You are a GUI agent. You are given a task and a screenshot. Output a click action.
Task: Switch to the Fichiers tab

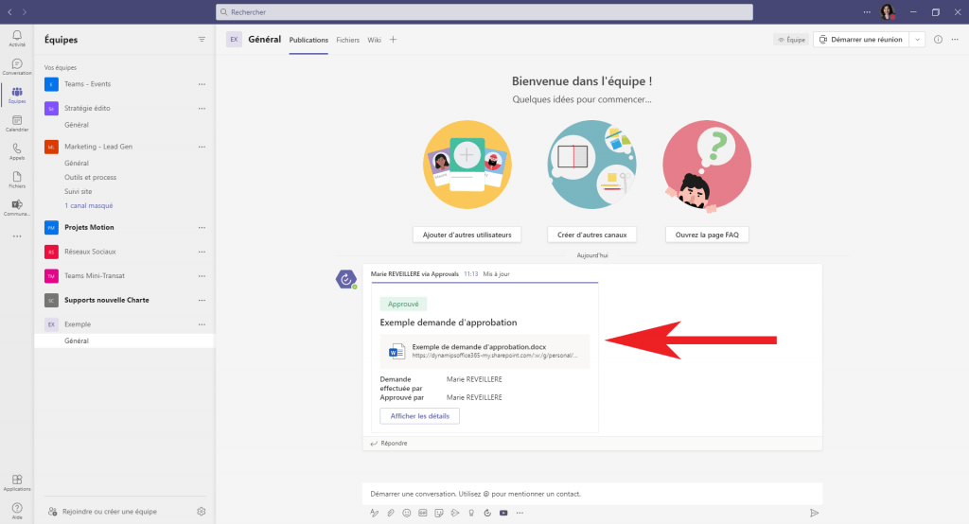348,40
